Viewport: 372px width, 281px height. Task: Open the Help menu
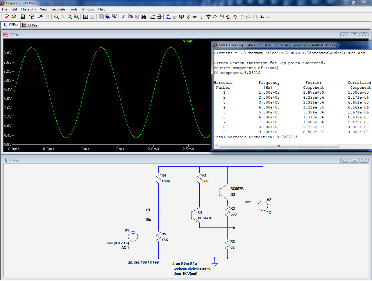(x=102, y=9)
